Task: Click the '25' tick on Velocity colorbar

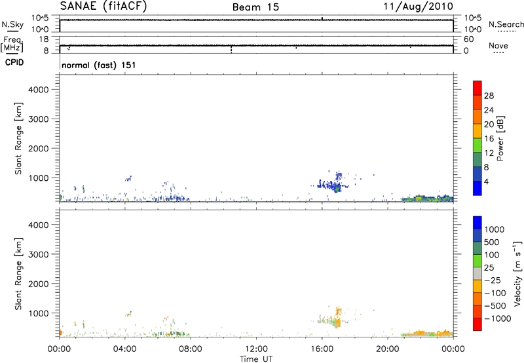Action: point(489,268)
